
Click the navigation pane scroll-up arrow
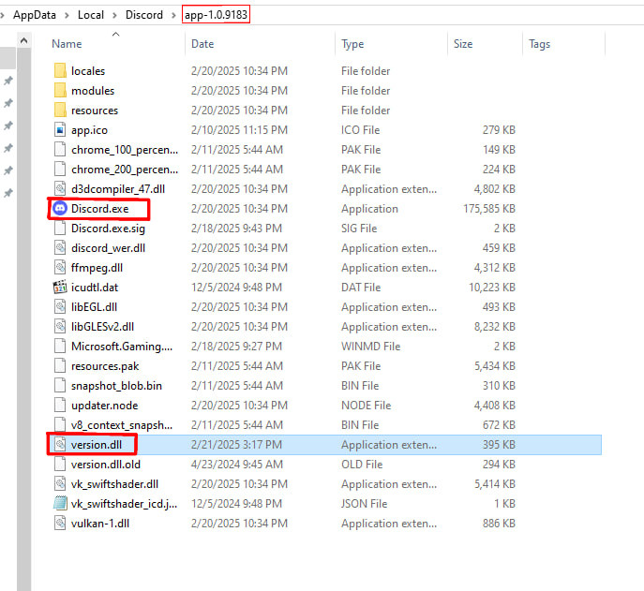[x=23, y=40]
